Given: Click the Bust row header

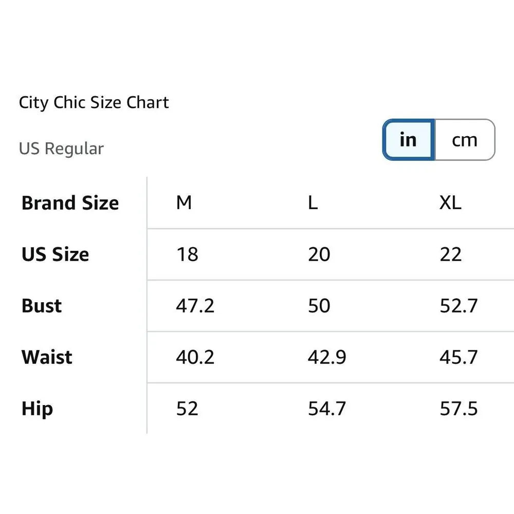Looking at the screenshot, I should 42,306.
